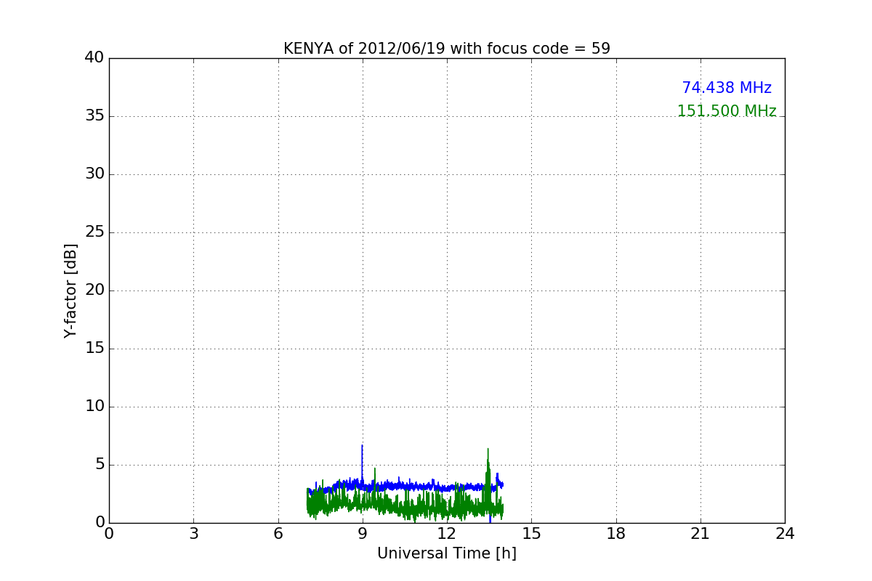Click the green "151.500 MHz" legend label
872x581 pixels.
(x=727, y=111)
